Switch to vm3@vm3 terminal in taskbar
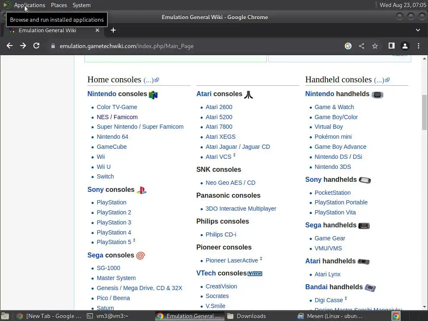 point(107,316)
